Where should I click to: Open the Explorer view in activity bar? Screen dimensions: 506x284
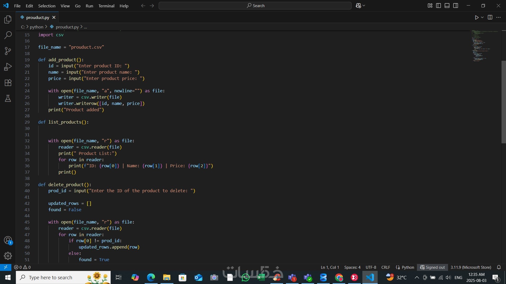8,19
